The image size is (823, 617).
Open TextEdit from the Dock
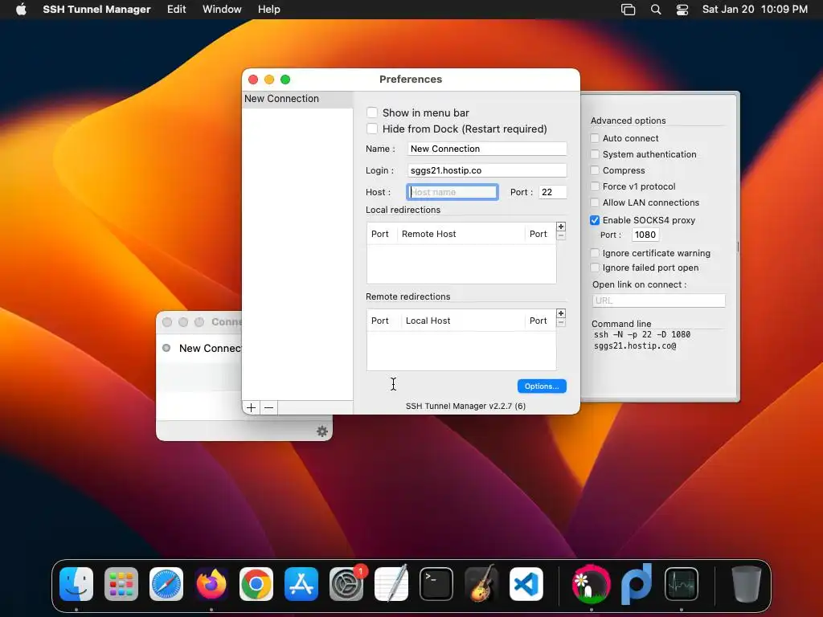(x=391, y=584)
